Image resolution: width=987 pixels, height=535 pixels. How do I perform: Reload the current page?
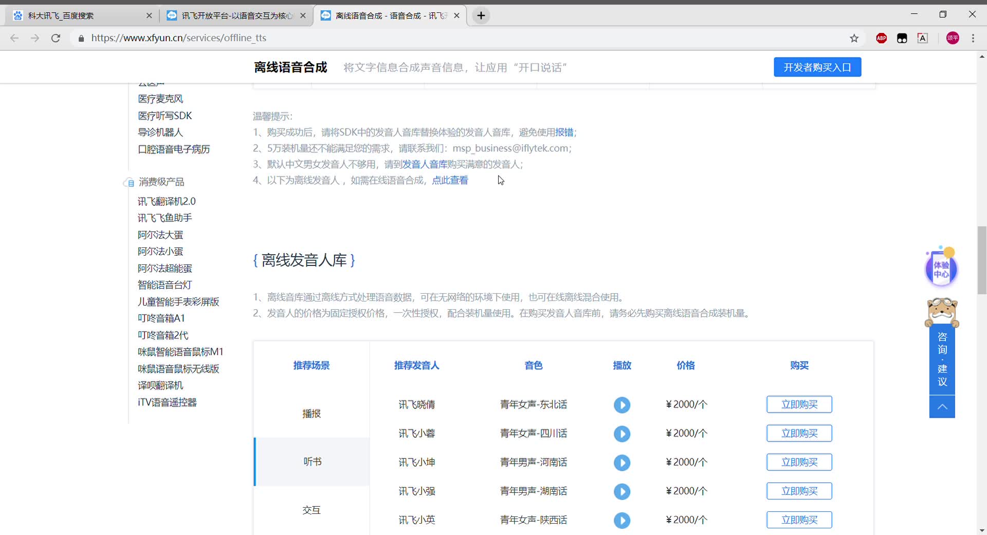point(56,38)
